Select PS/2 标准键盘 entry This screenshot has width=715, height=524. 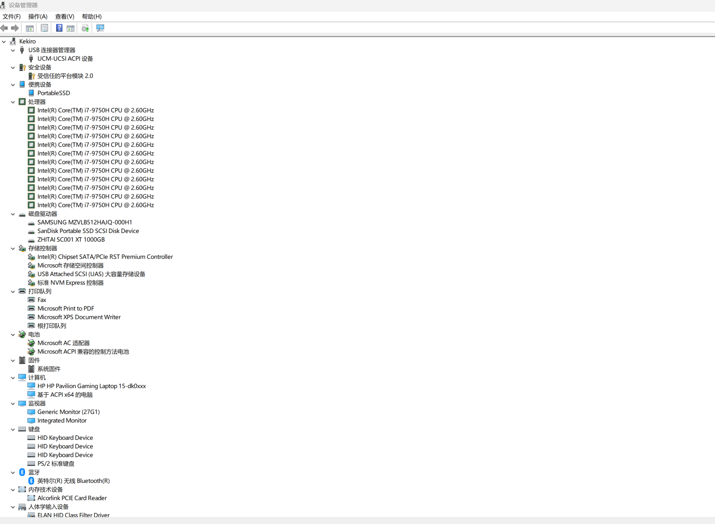tap(56, 463)
